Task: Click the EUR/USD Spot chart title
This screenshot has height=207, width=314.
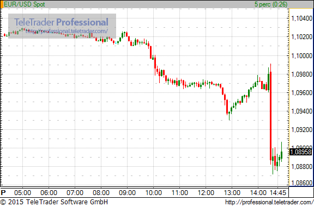Action: 25,4
